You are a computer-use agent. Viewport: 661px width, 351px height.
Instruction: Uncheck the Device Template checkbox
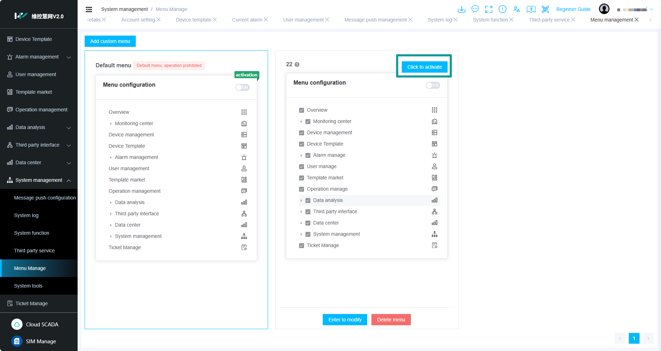[x=302, y=144]
